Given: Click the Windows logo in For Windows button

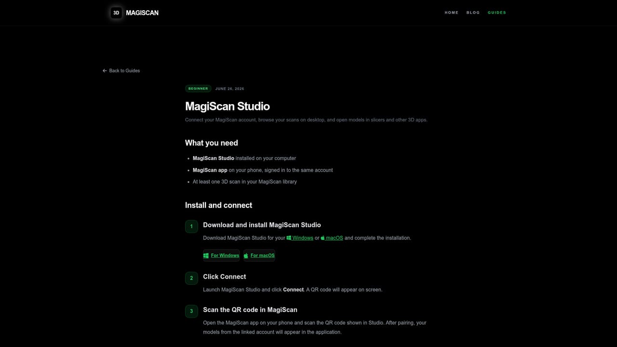Looking at the screenshot, I should (206, 255).
